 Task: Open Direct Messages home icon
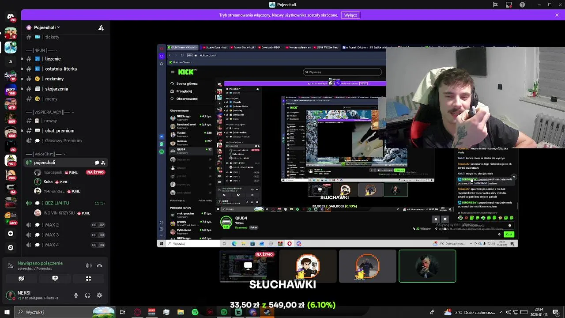(x=11, y=17)
